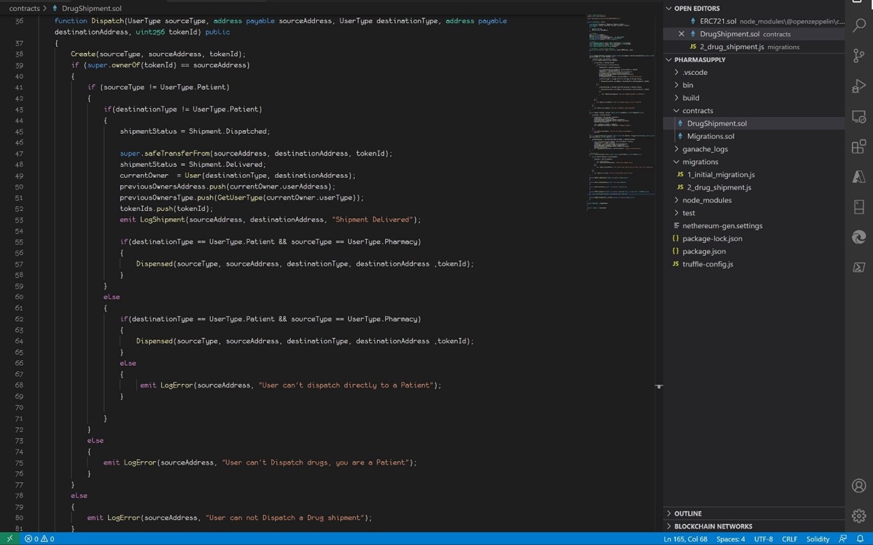This screenshot has height=545, width=873.
Task: Open the PowerShell terminal icon panel
Action: [859, 267]
